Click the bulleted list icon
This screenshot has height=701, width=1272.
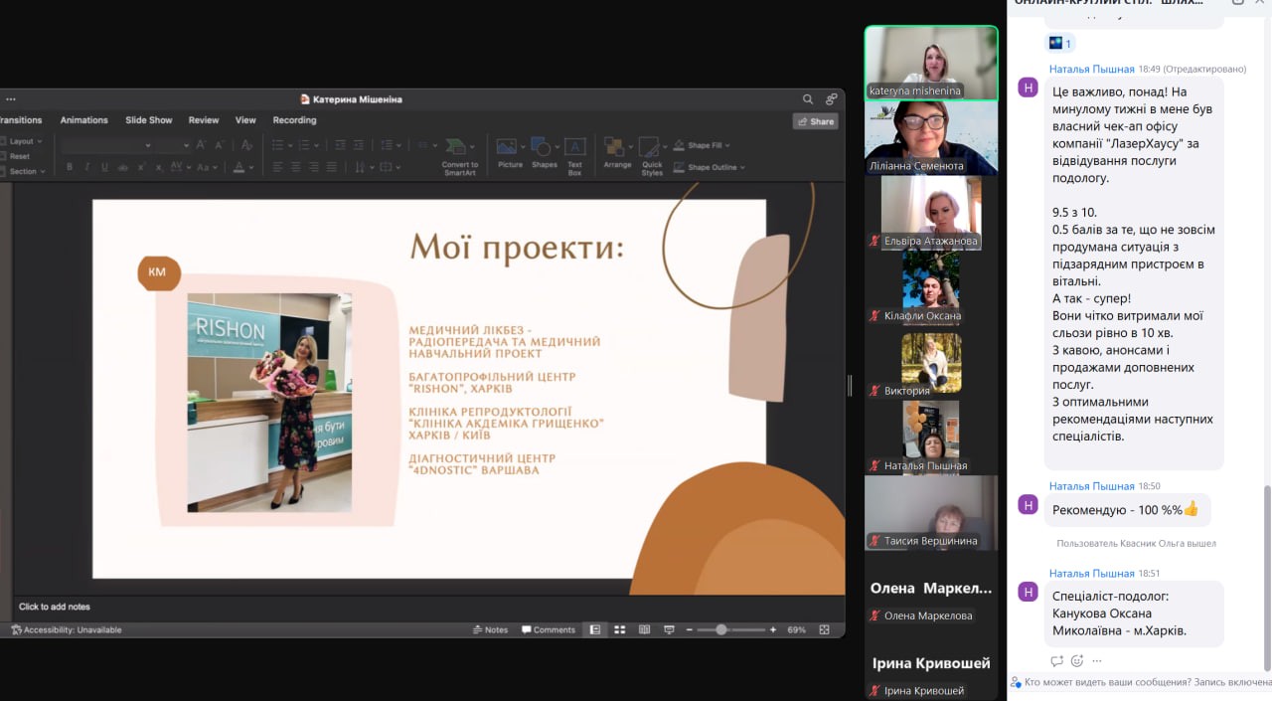pyautogui.click(x=277, y=145)
